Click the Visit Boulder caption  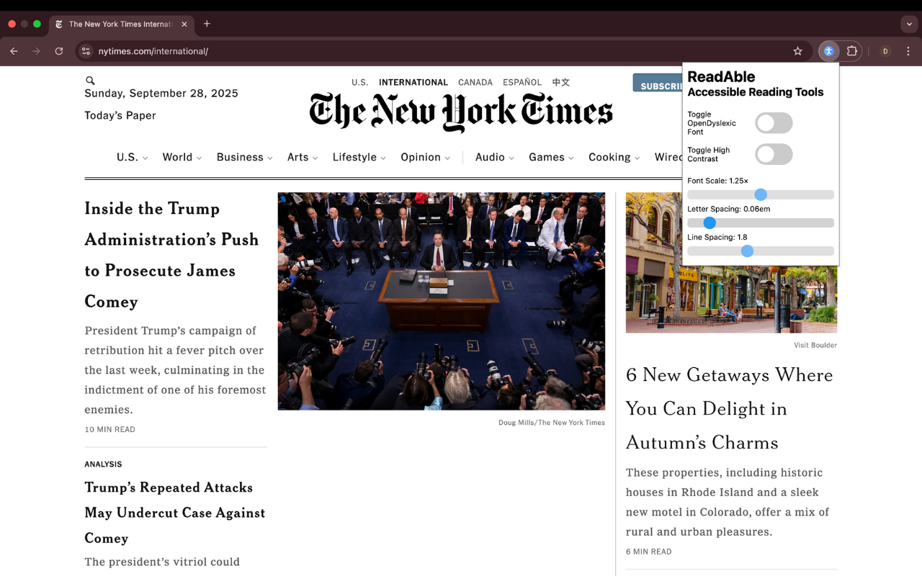(815, 346)
